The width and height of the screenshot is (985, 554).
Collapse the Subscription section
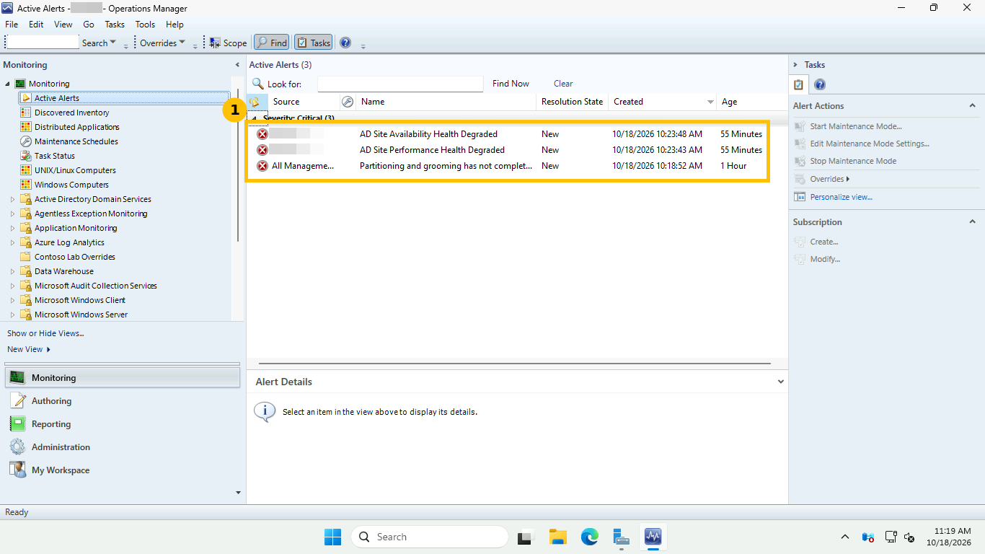(x=972, y=222)
